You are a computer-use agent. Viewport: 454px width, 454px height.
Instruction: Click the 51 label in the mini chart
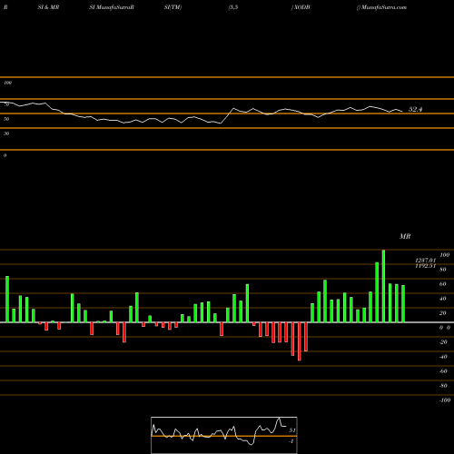tap(291, 430)
